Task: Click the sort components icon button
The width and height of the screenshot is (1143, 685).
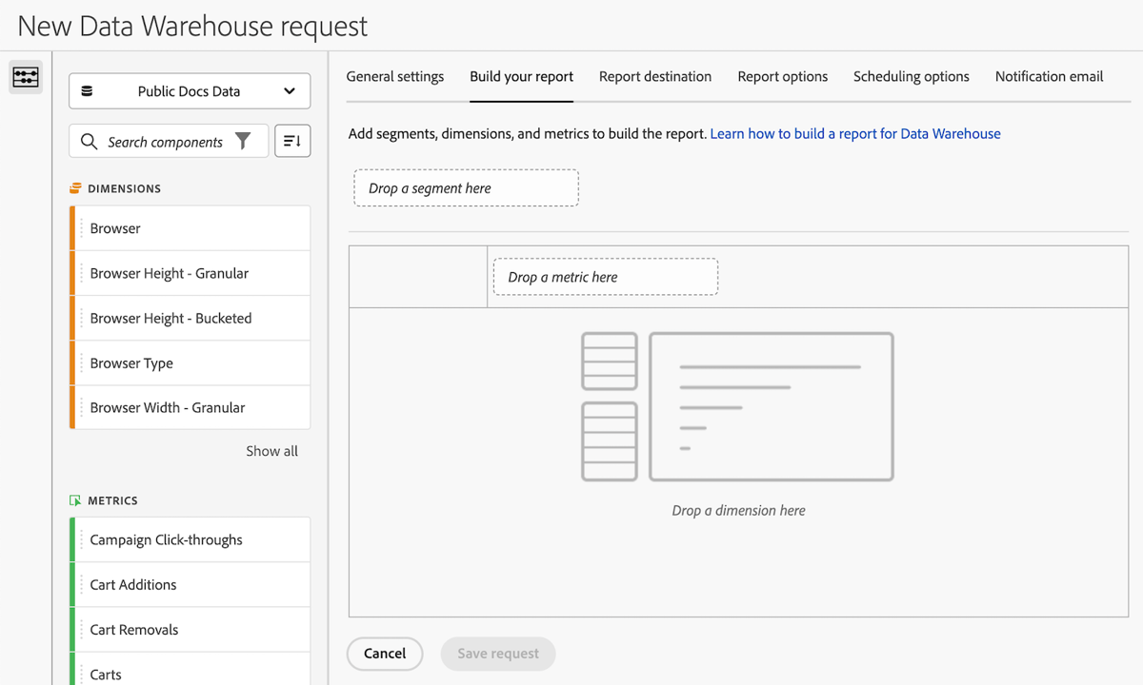Action: pos(291,140)
